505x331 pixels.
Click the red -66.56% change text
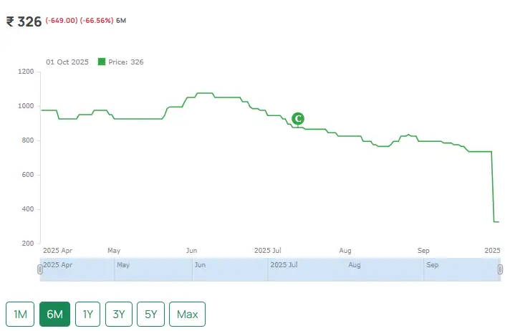click(x=93, y=20)
